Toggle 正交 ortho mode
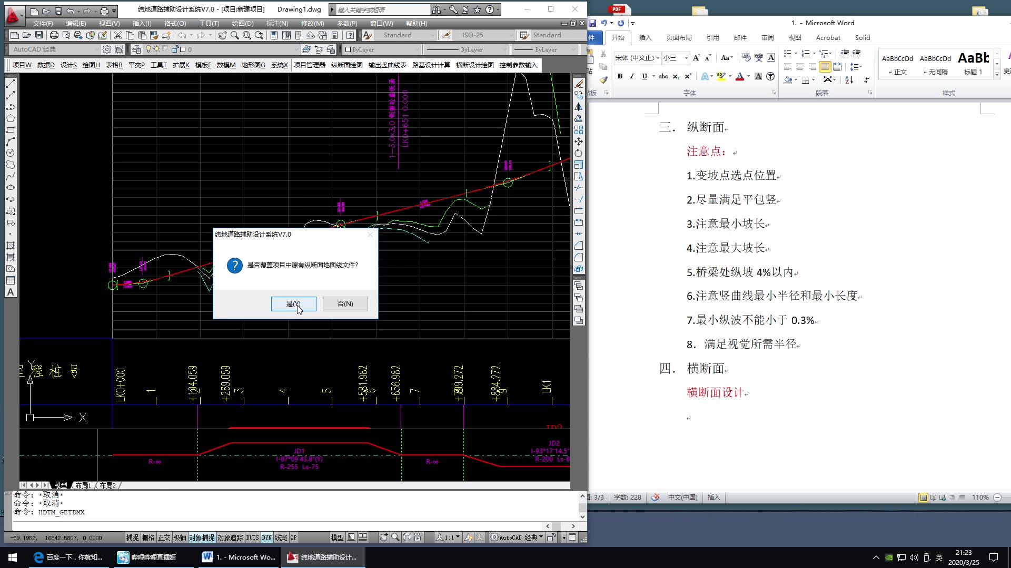The image size is (1011, 568). [164, 537]
